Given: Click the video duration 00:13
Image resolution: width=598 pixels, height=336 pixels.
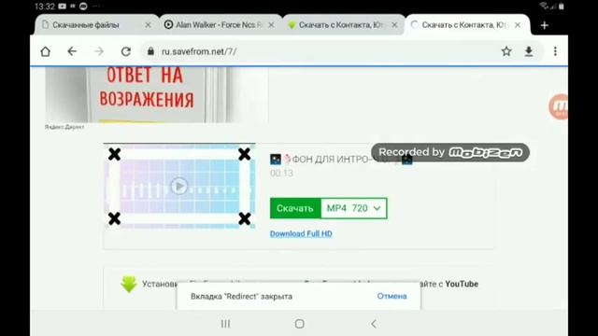Looking at the screenshot, I should pyautogui.click(x=281, y=174).
